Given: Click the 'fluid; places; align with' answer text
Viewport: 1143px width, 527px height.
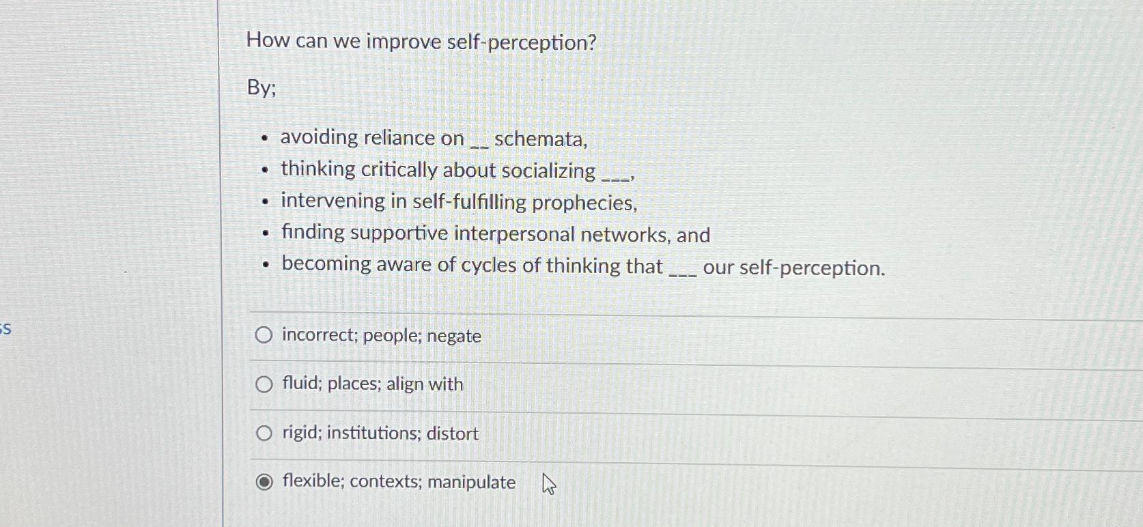Looking at the screenshot, I should [371, 384].
